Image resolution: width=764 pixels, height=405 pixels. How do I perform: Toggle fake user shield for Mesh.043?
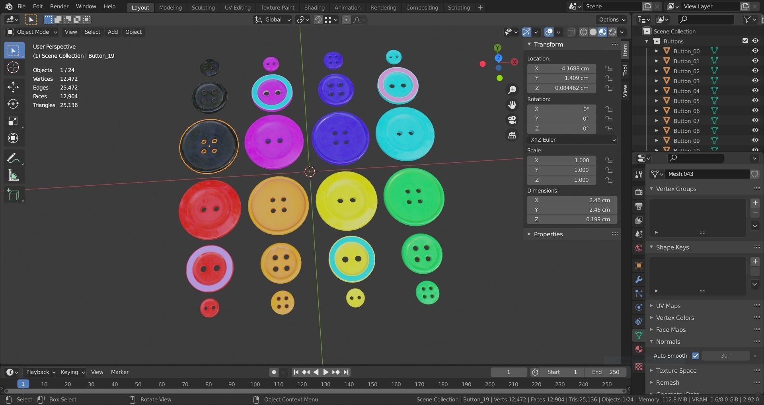point(754,174)
